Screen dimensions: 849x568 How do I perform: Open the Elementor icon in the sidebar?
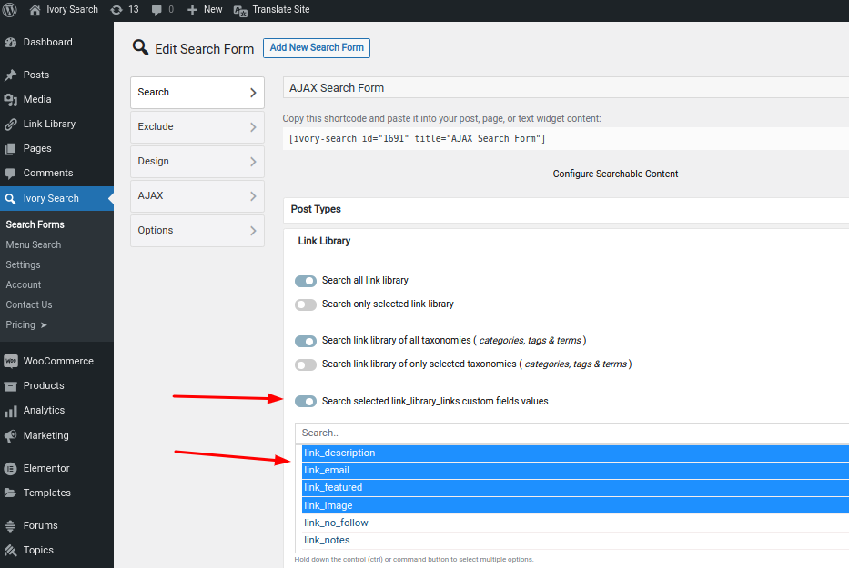pyautogui.click(x=10, y=468)
